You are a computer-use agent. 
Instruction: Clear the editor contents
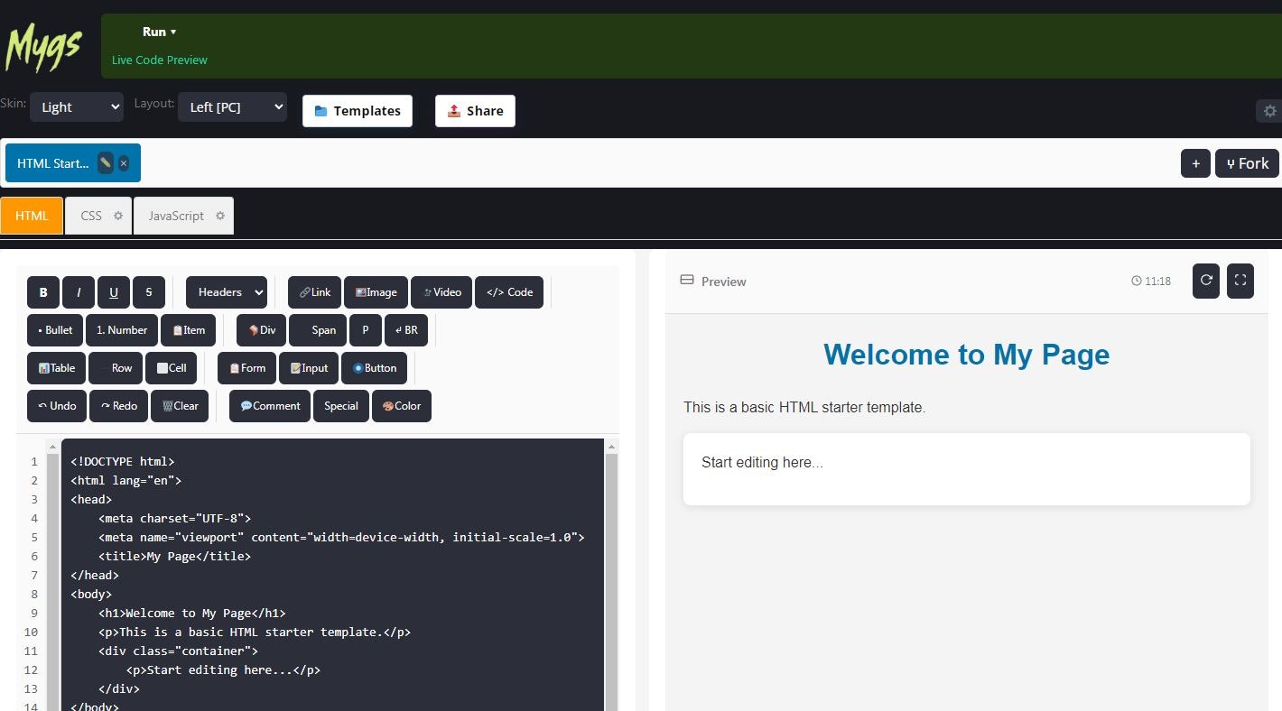click(x=180, y=406)
